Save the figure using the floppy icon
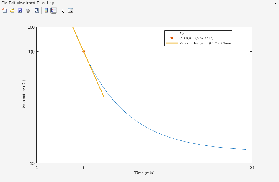Image resolution: width=279 pixels, height=182 pixels. 20,10
